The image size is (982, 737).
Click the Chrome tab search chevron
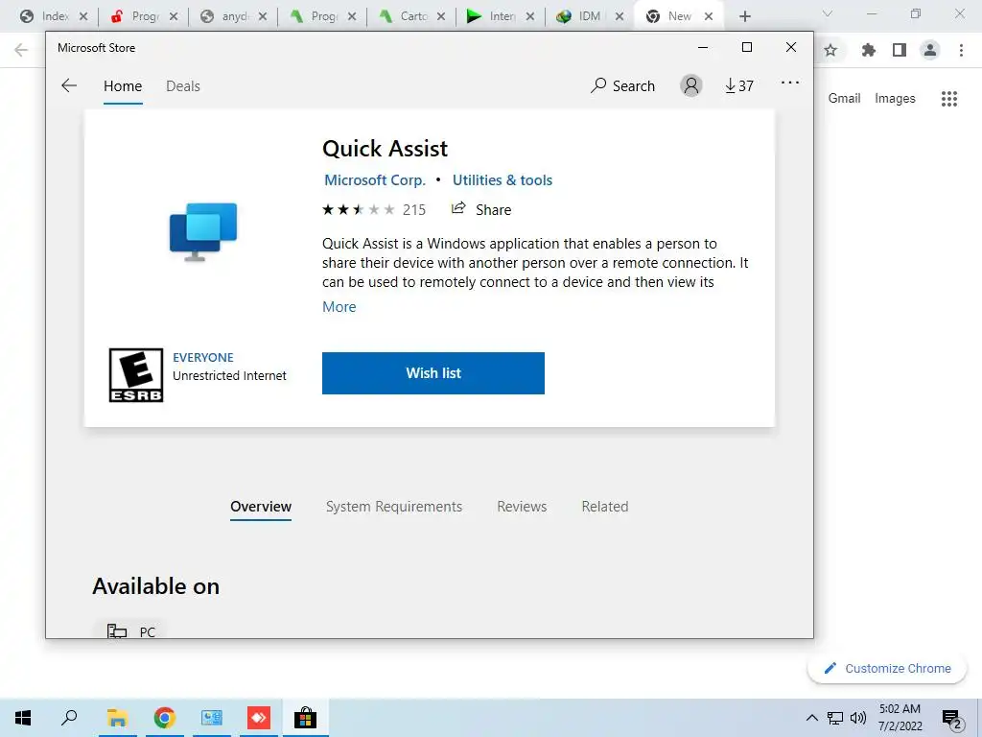(828, 13)
